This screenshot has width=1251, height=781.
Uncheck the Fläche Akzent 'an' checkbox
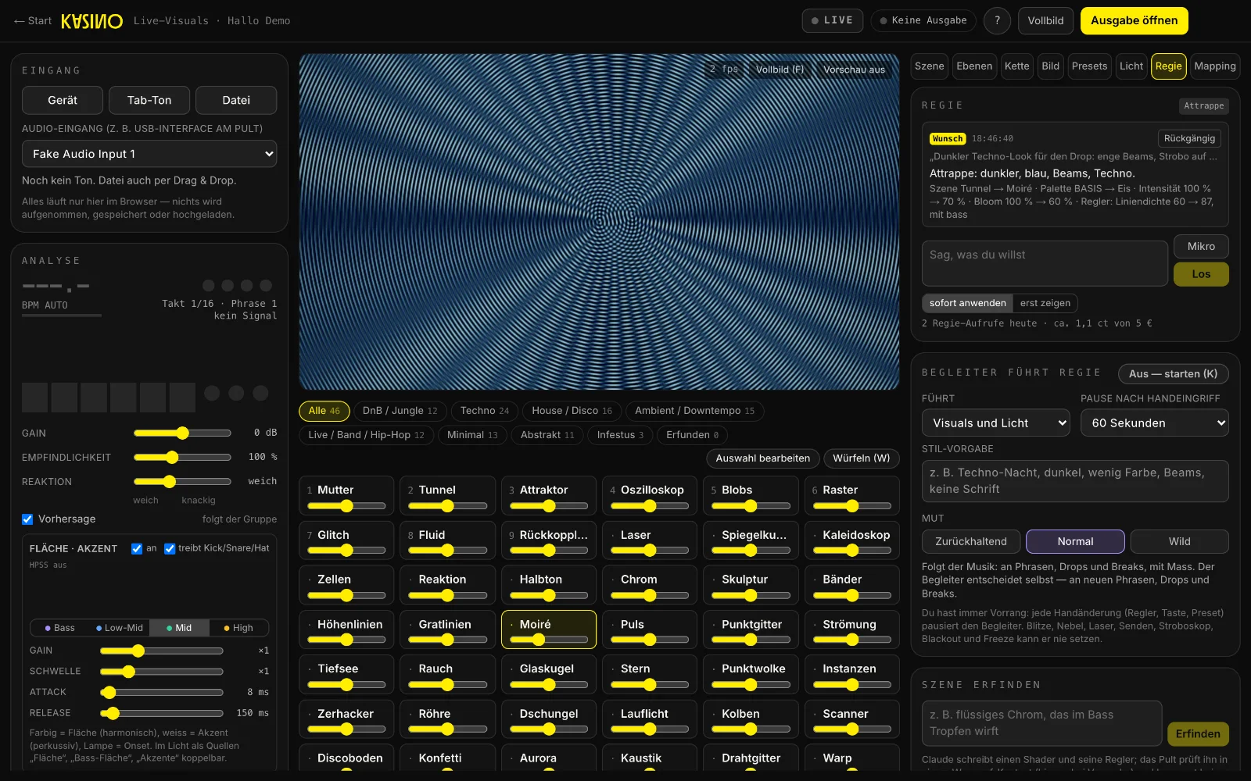point(137,548)
